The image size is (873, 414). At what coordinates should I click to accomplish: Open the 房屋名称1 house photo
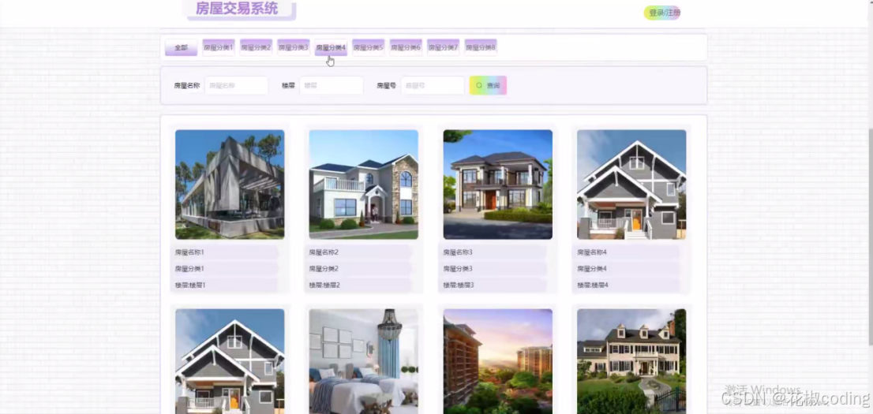[x=230, y=185]
